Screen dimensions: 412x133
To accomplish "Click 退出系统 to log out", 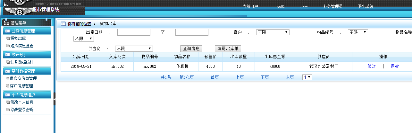I will [366, 6].
